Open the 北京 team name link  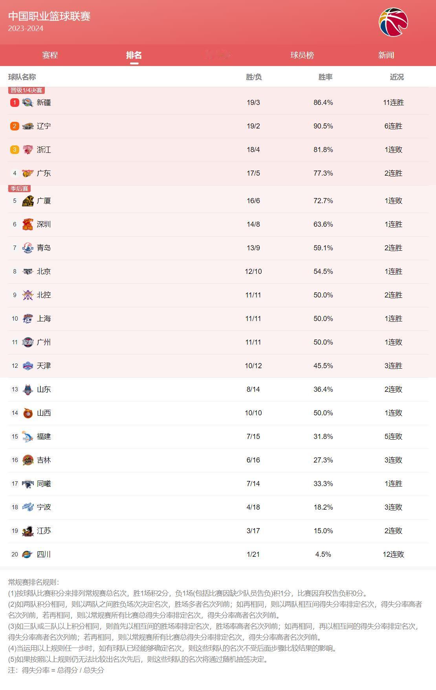click(x=44, y=272)
